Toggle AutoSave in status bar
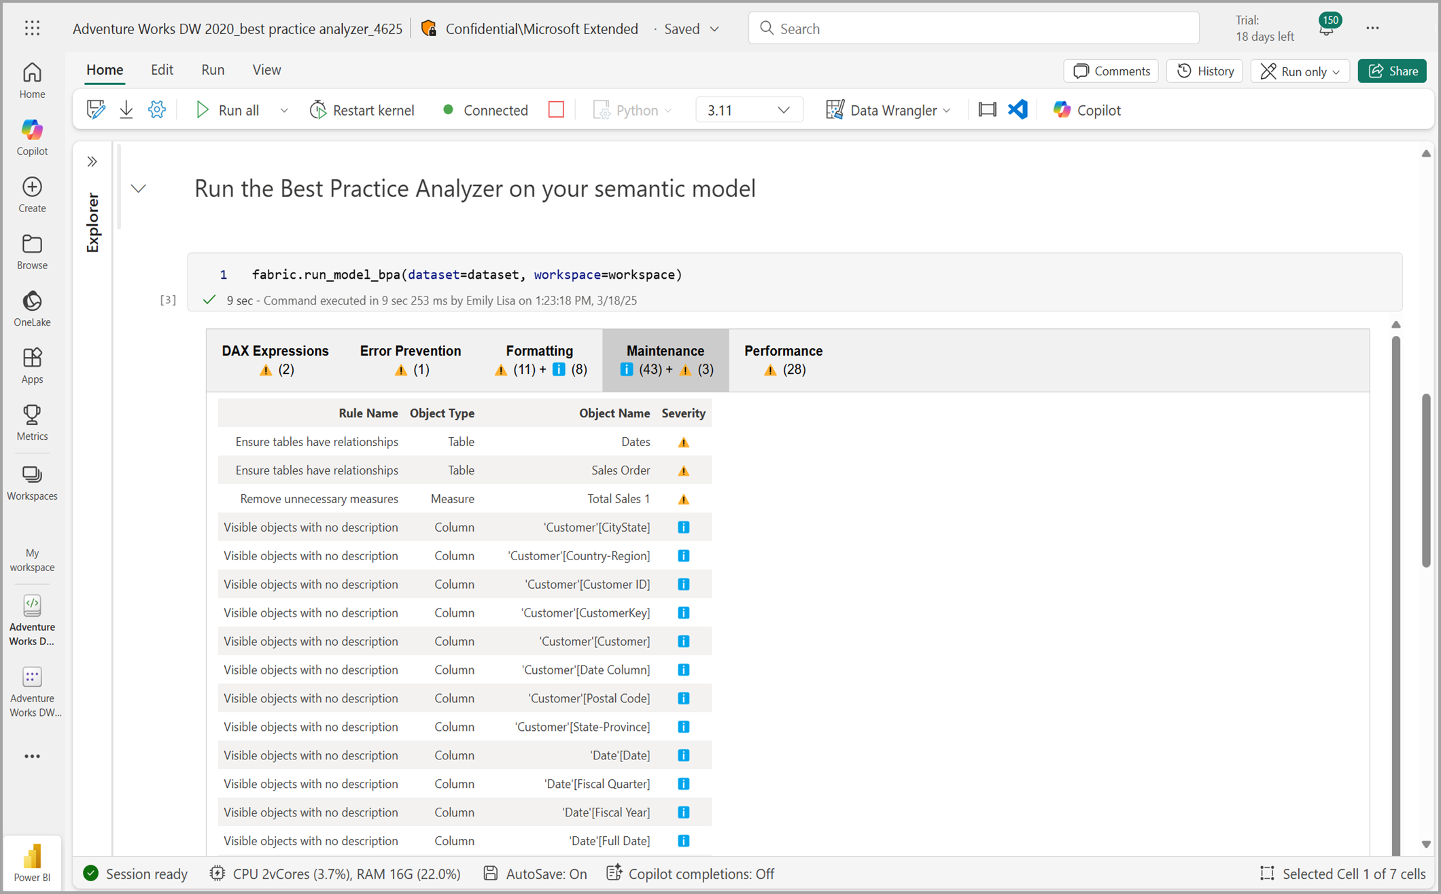 tap(536, 874)
